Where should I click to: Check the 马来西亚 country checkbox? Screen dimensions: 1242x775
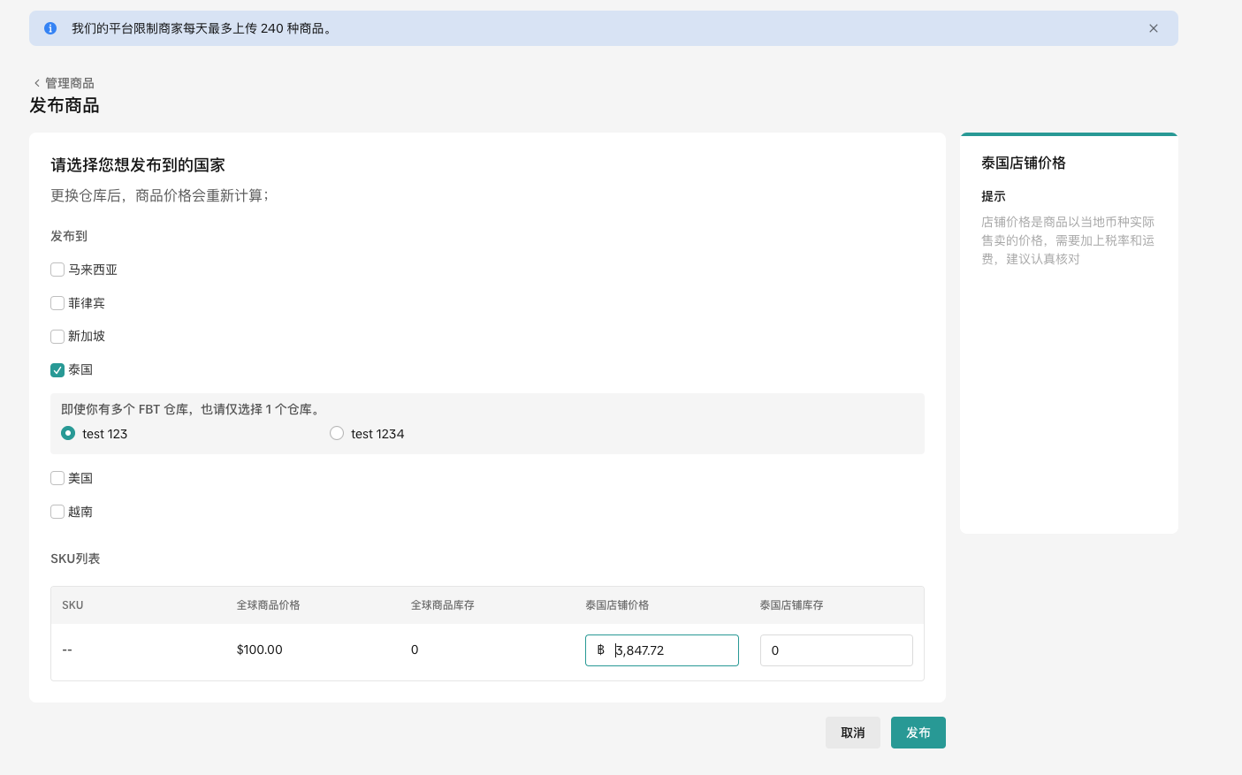tap(57, 270)
